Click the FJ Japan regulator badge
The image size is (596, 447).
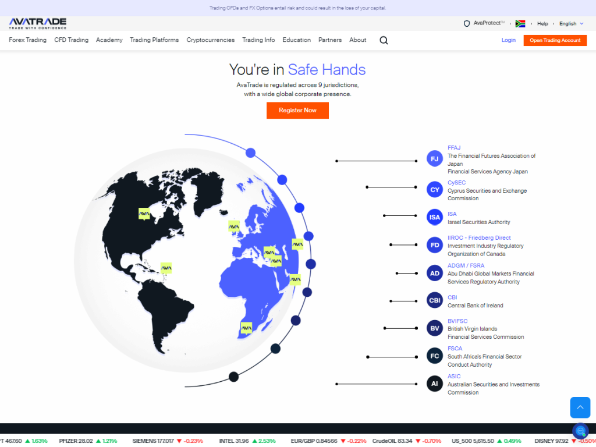[x=435, y=158]
